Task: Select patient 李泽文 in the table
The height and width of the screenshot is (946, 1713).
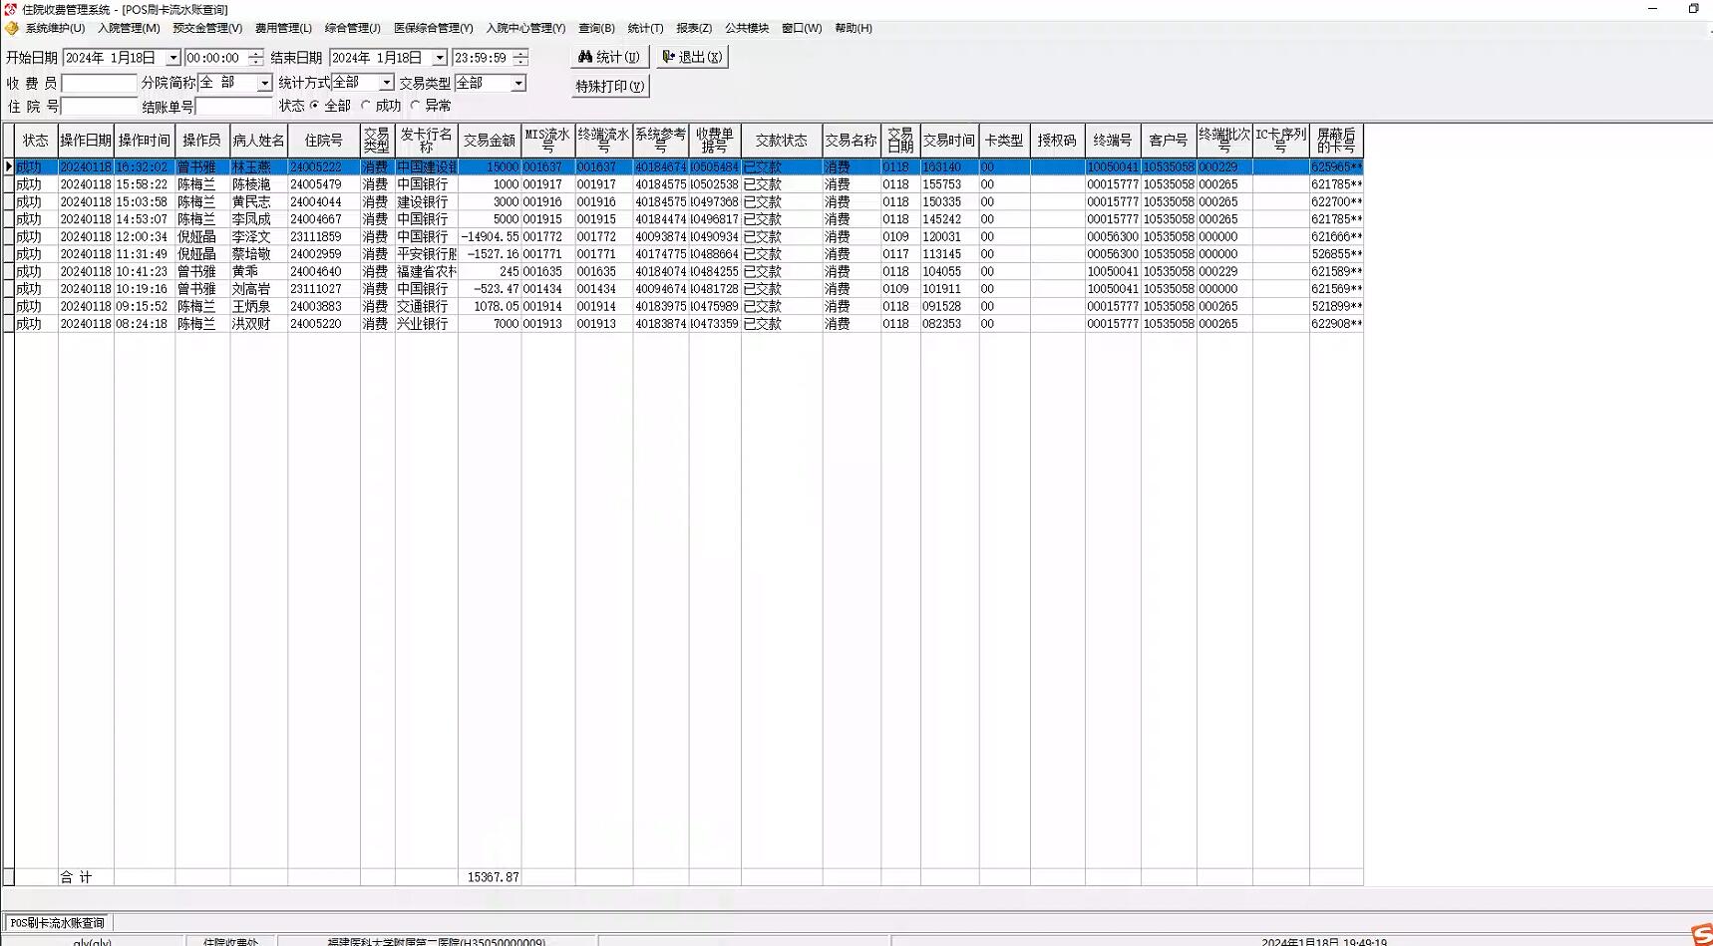Action: click(x=259, y=237)
